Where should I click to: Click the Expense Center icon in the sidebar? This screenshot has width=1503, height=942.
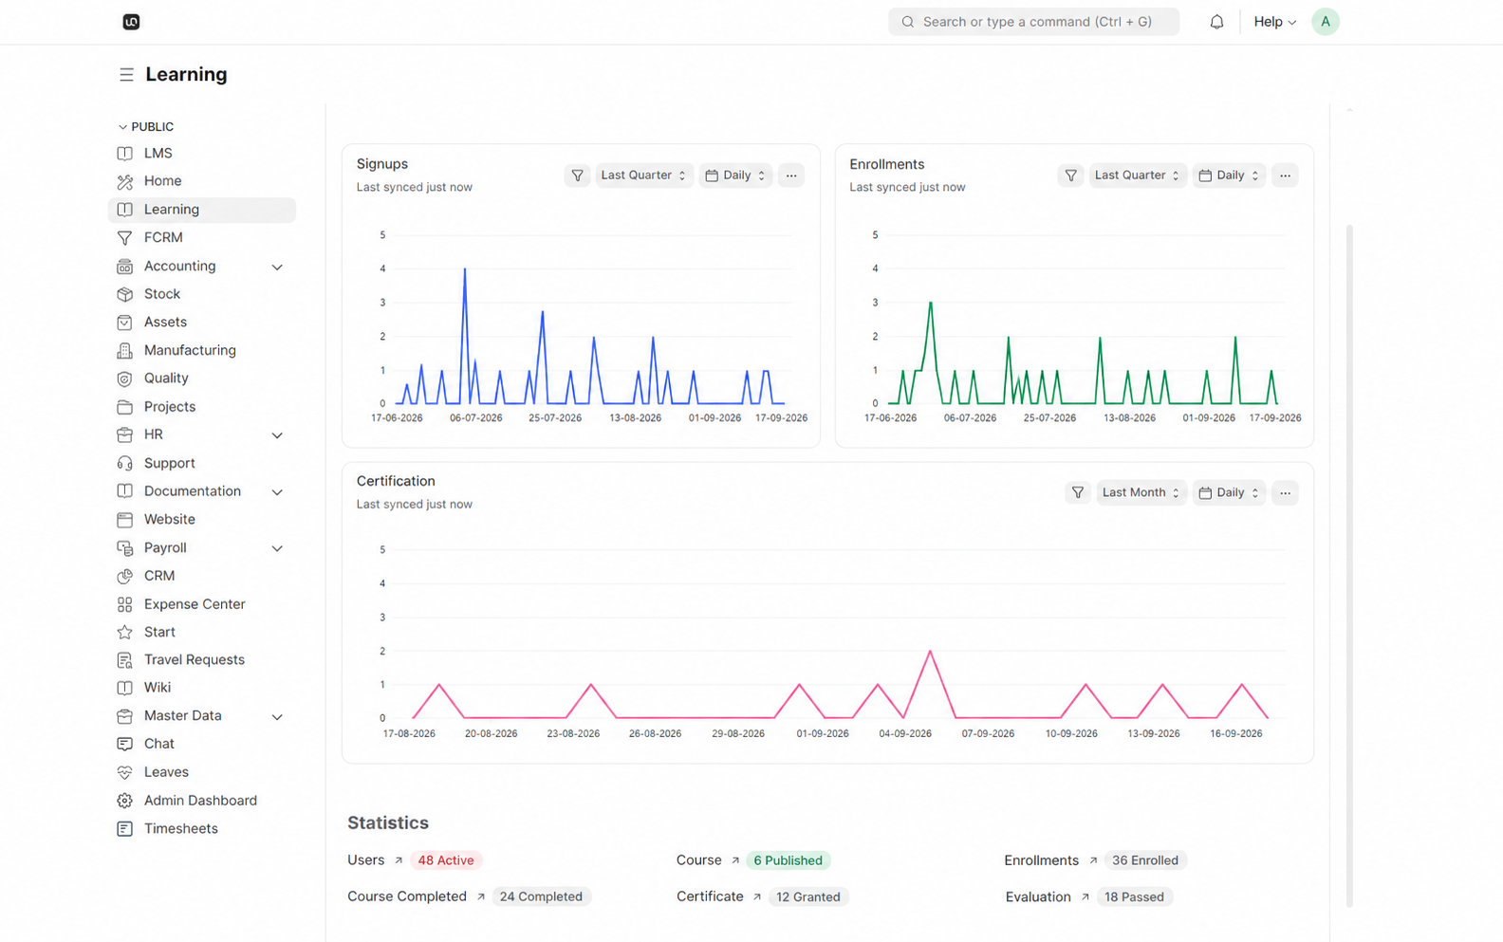(124, 604)
